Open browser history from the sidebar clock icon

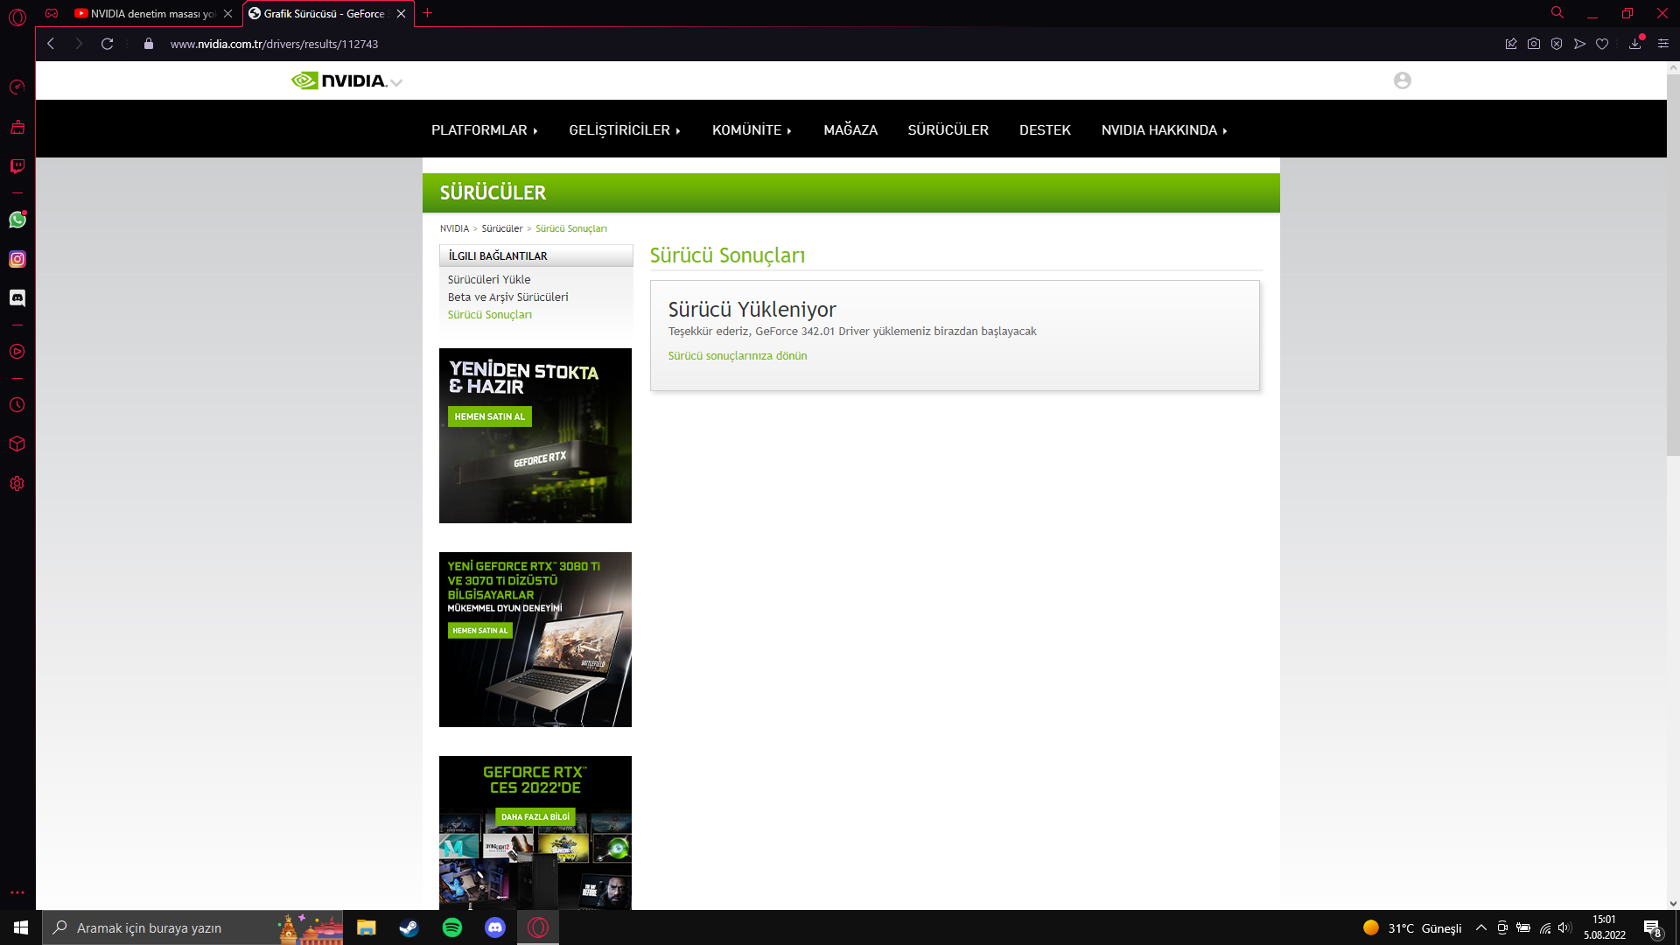pyautogui.click(x=17, y=405)
